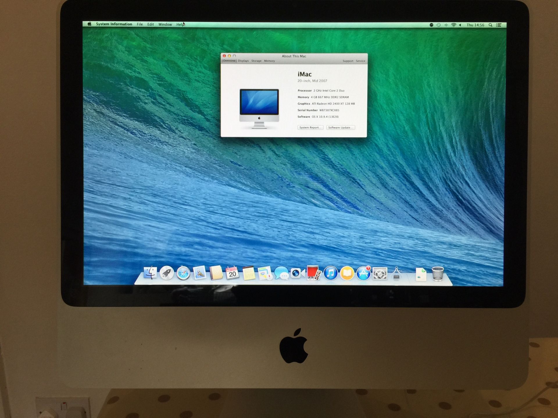Open iBooks orange book icon
558x418 pixels.
pyautogui.click(x=347, y=273)
